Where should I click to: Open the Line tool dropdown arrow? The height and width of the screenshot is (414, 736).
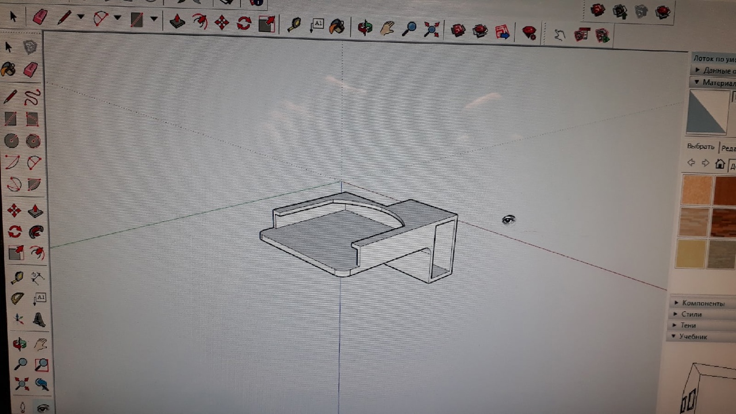[x=80, y=17]
